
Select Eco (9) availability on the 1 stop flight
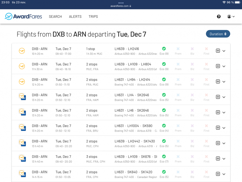coord(164,49)
